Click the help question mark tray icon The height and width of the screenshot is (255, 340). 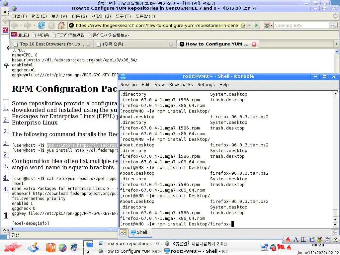point(335,239)
